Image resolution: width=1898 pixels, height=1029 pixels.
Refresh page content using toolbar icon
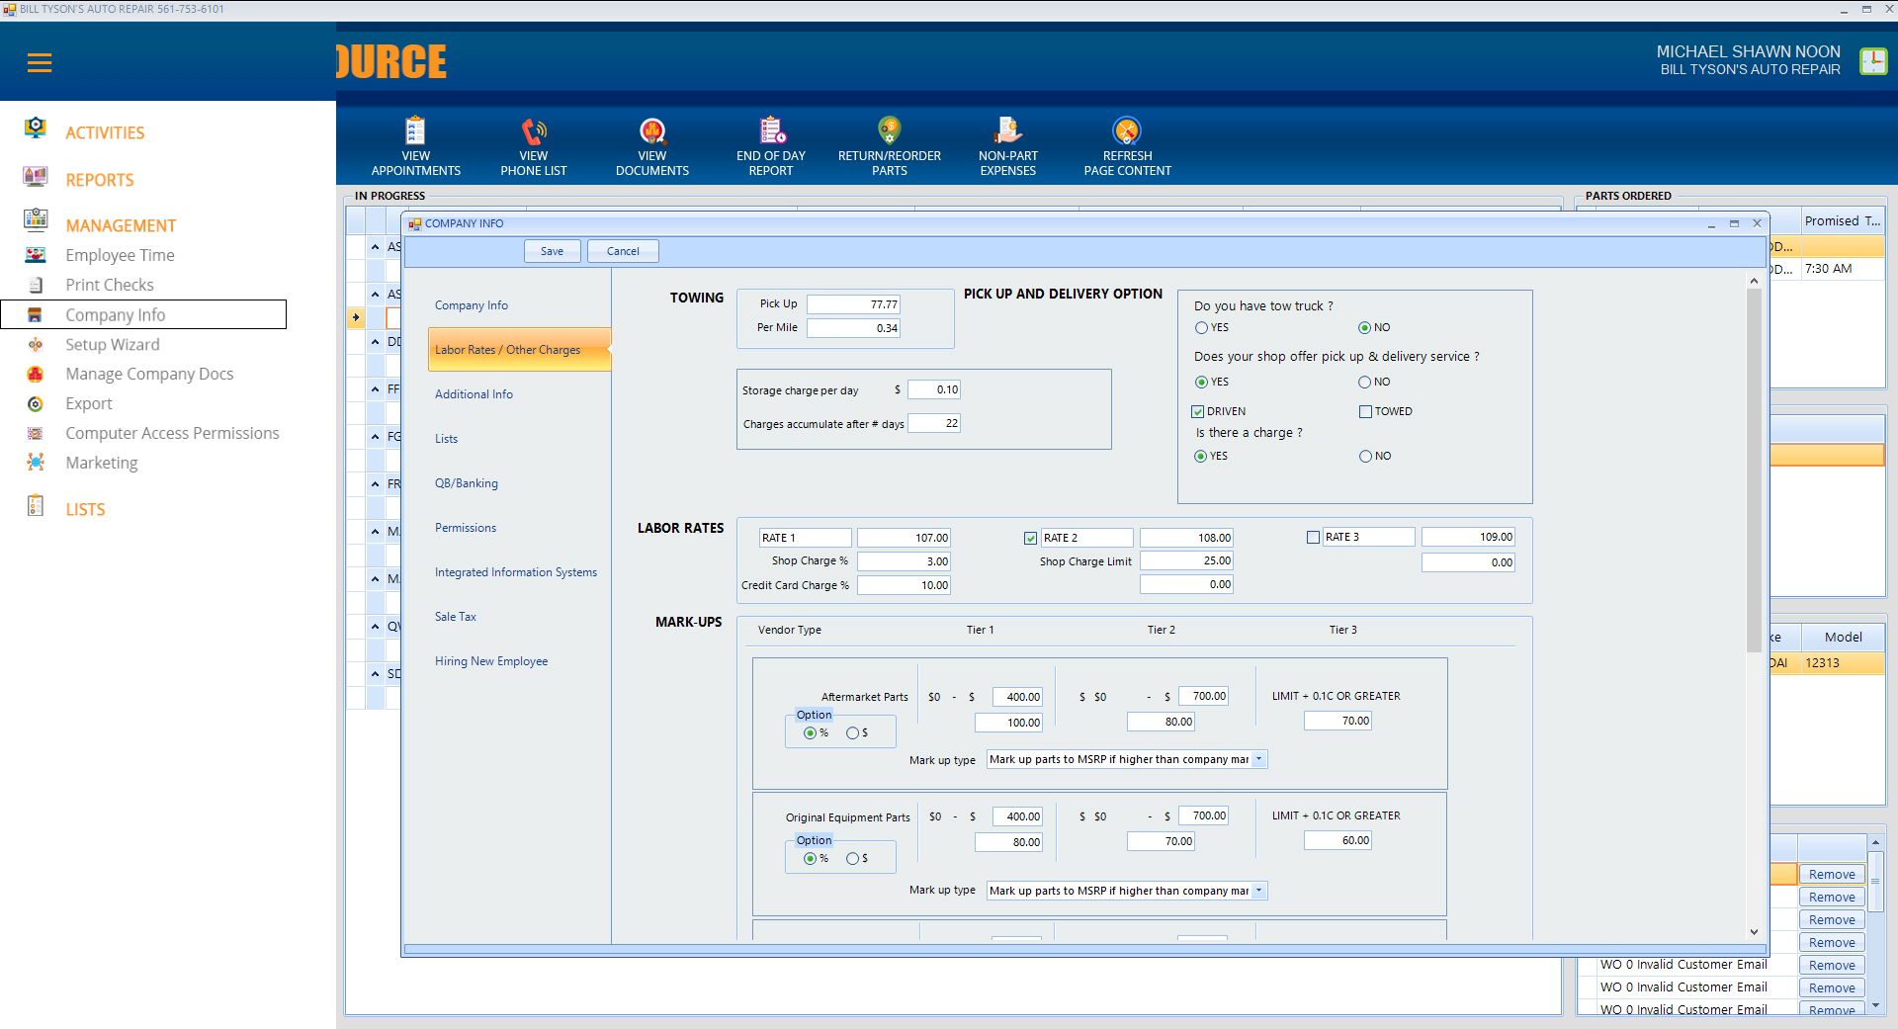pyautogui.click(x=1127, y=131)
